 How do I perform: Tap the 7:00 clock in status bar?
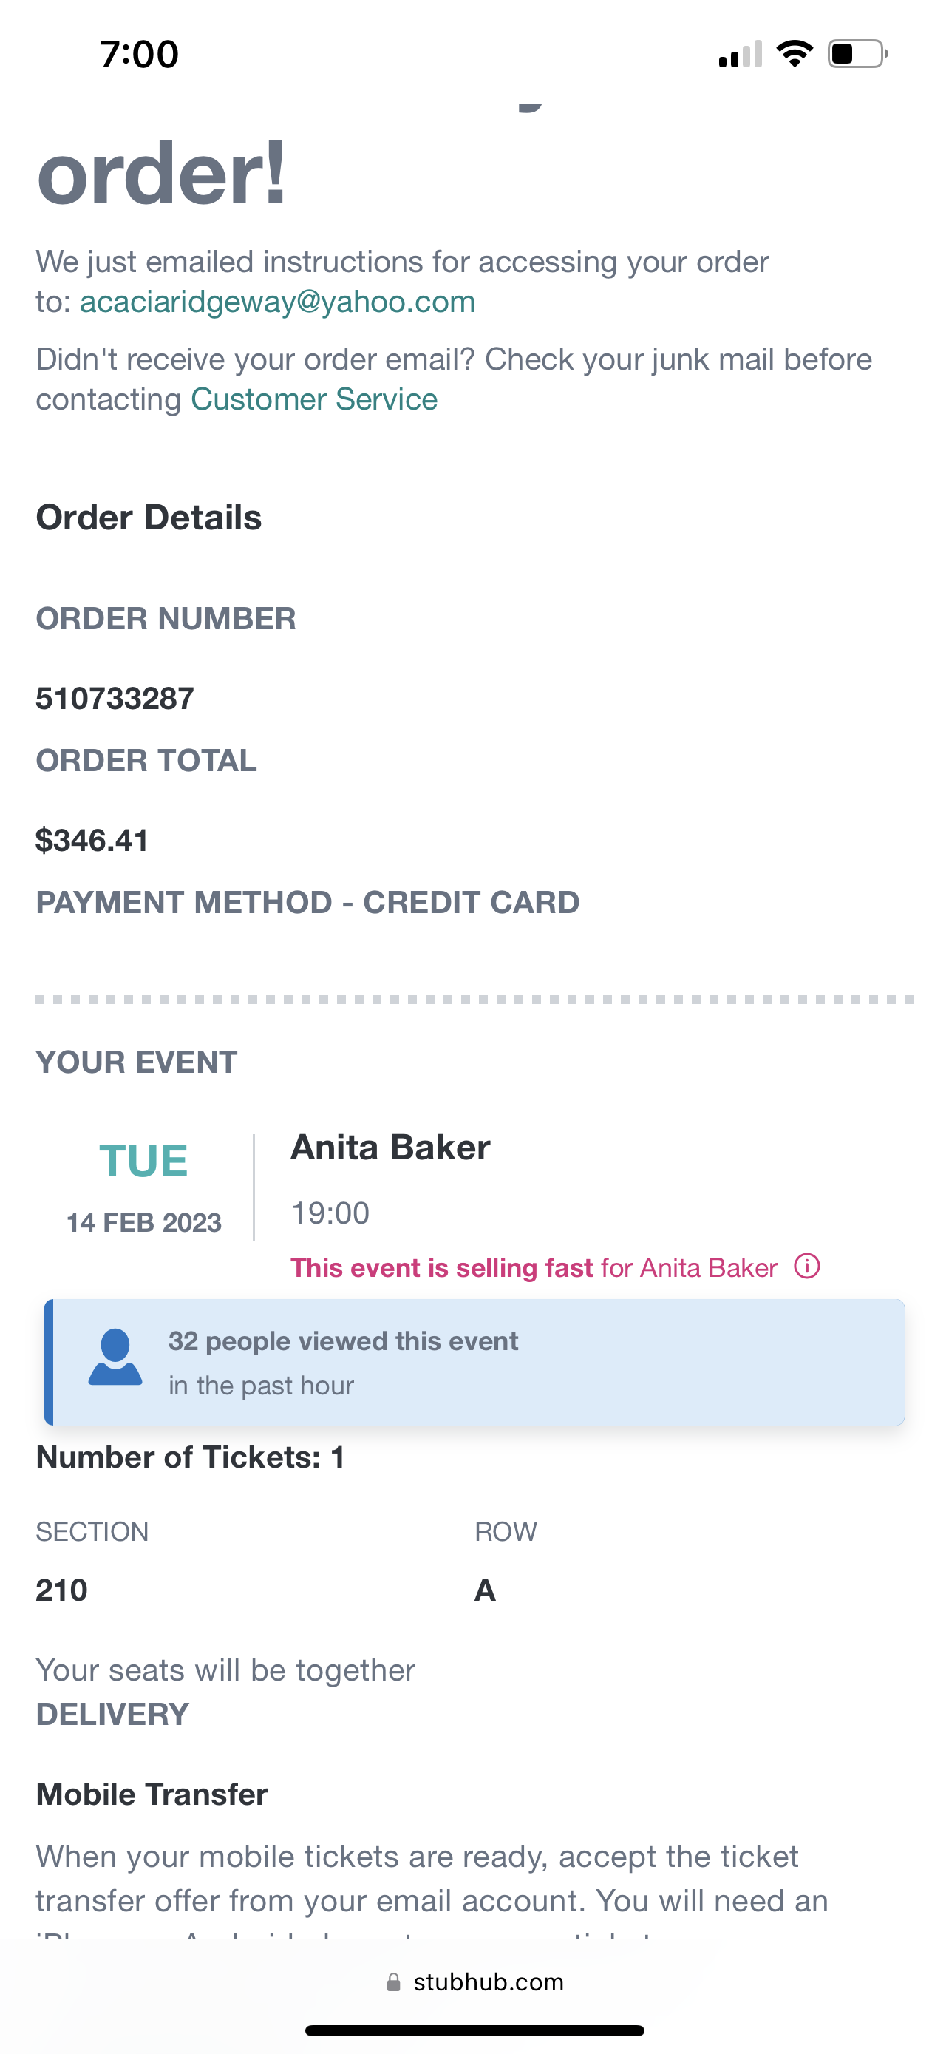click(140, 54)
